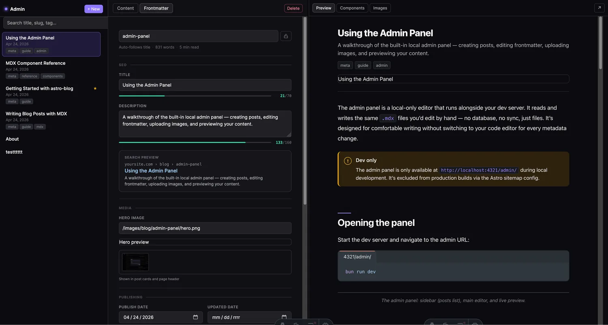Open preview in new tab via arrow icon
Image resolution: width=608 pixels, height=325 pixels.
(599, 8)
